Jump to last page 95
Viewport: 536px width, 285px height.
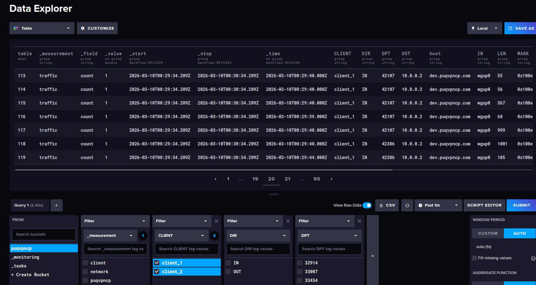(x=317, y=179)
